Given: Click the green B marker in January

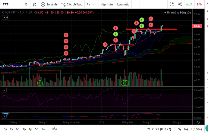Looking at the screenshot, I should click(115, 34).
